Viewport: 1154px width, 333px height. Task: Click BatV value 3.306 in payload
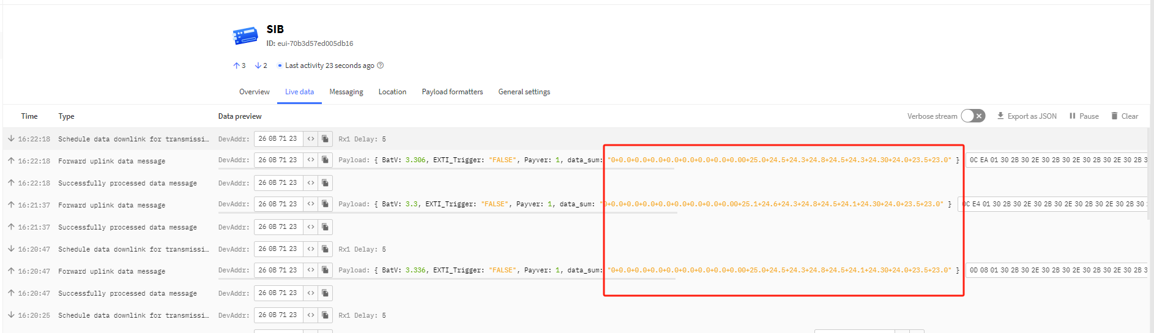tap(415, 160)
